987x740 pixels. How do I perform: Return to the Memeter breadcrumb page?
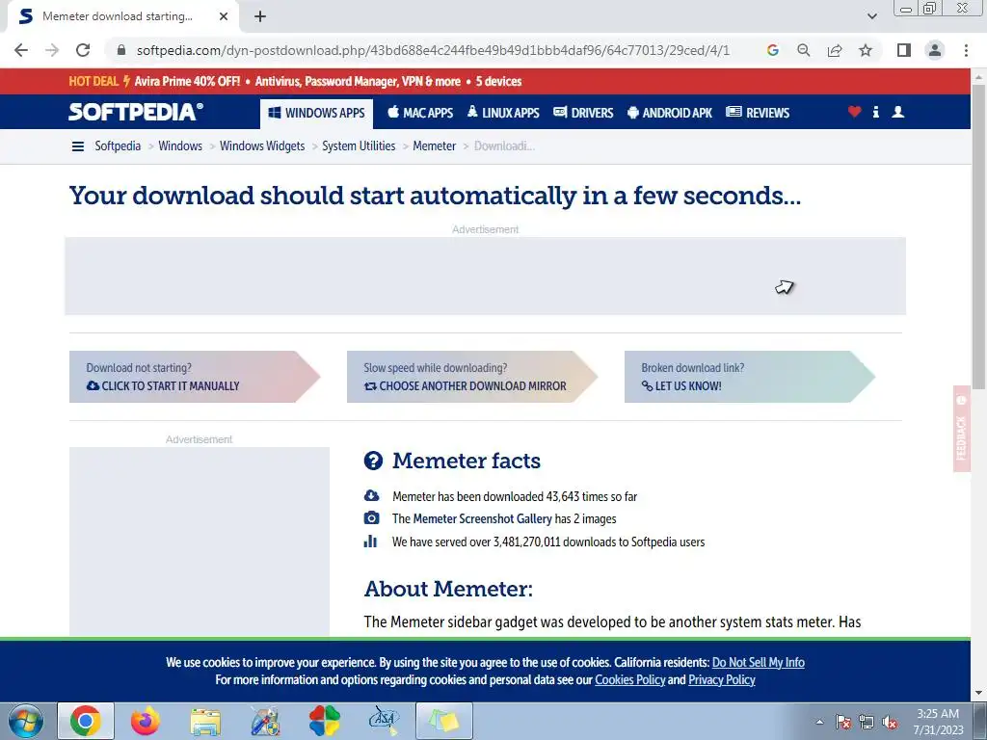[x=435, y=146]
